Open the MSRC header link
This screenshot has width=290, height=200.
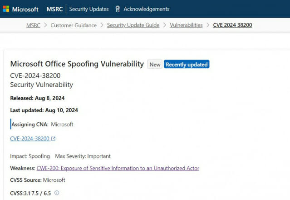54,9
